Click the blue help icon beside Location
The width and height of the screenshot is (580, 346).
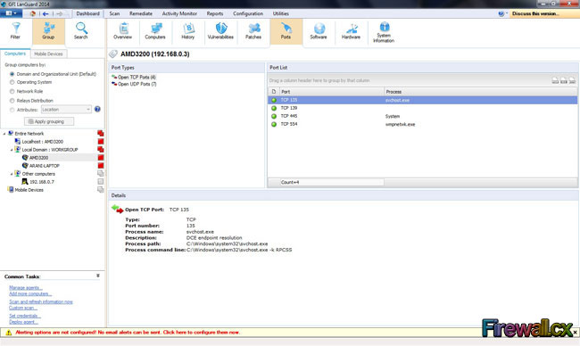pyautogui.click(x=97, y=109)
